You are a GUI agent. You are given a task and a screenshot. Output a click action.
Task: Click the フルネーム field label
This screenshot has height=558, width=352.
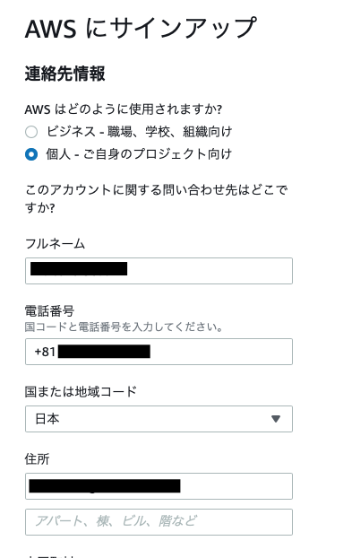pos(55,244)
